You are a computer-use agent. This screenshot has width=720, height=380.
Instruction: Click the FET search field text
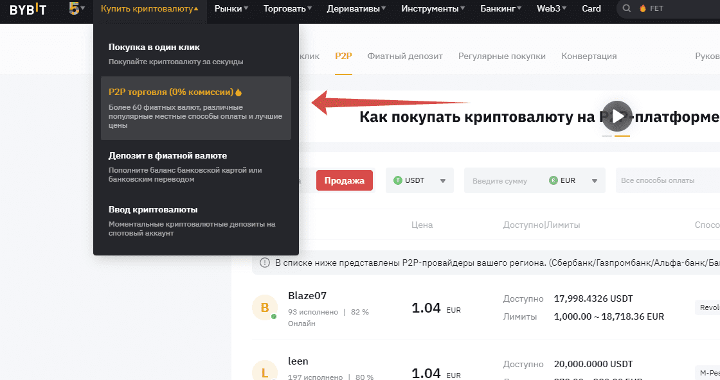[656, 8]
